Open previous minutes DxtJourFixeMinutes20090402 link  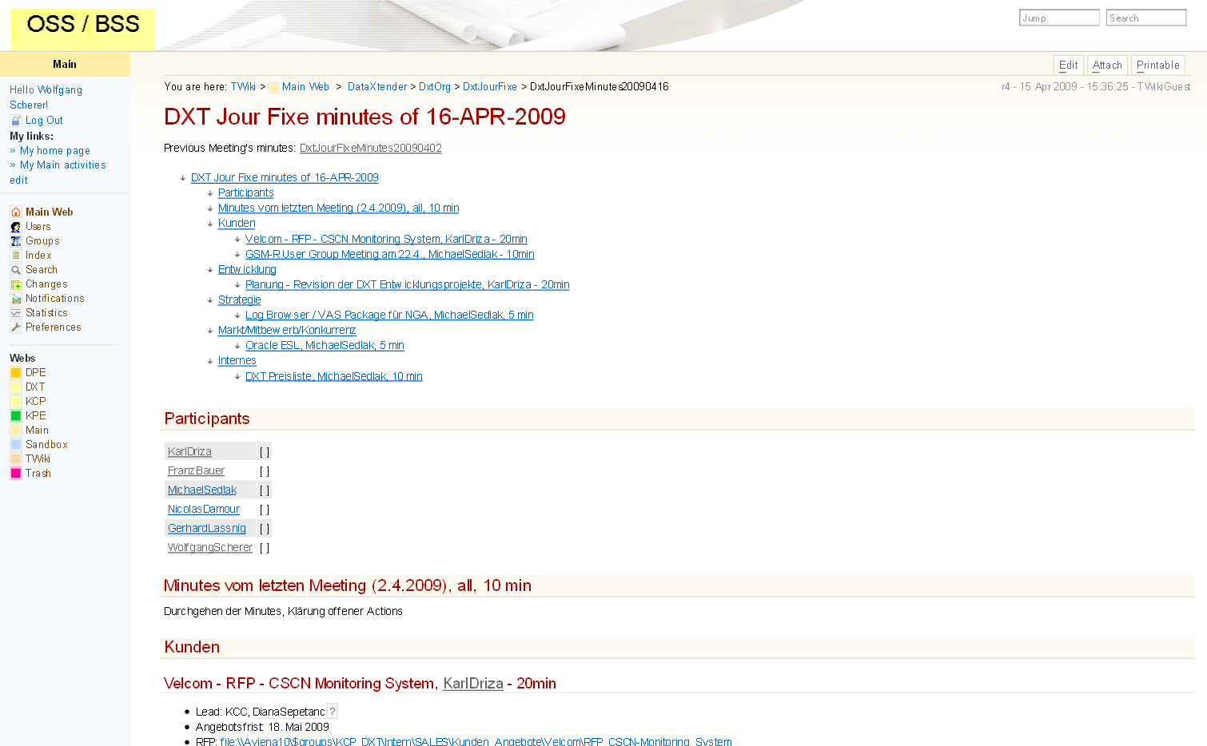[x=370, y=149]
